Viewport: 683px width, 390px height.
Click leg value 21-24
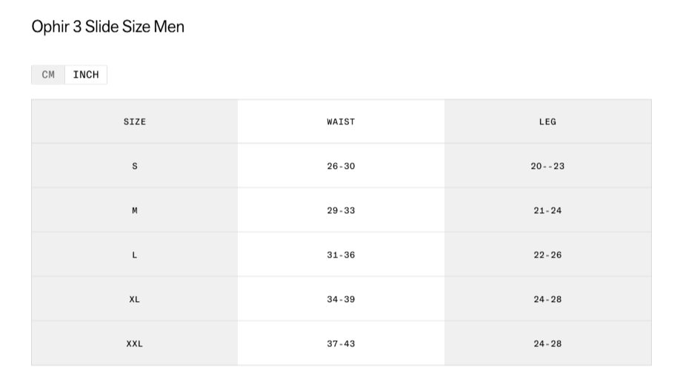[547, 210]
